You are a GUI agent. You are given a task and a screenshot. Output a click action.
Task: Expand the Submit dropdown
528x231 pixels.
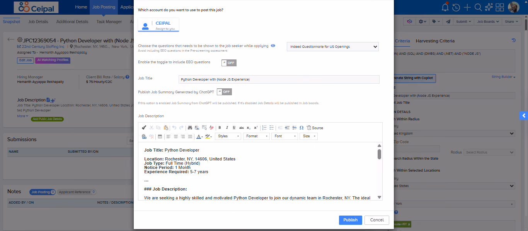464,22
